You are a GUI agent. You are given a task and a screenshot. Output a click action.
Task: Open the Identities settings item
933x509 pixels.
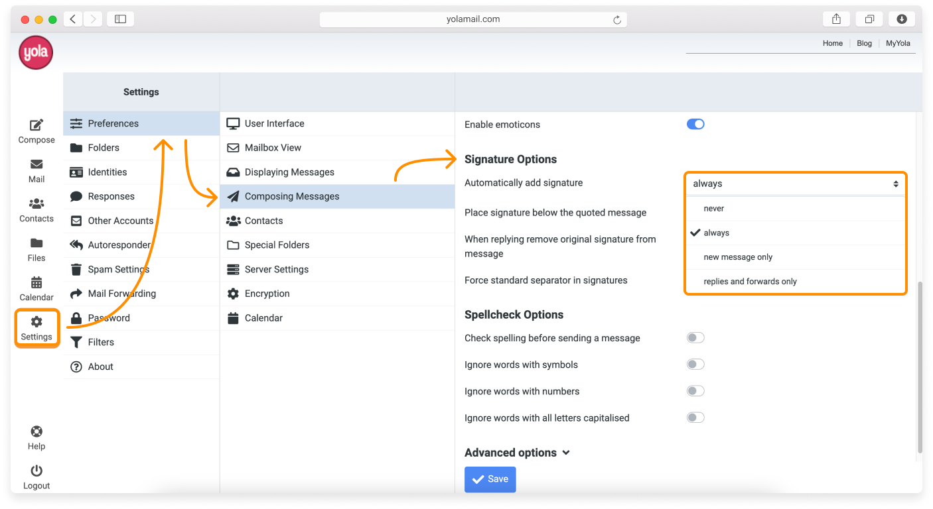pyautogui.click(x=107, y=172)
